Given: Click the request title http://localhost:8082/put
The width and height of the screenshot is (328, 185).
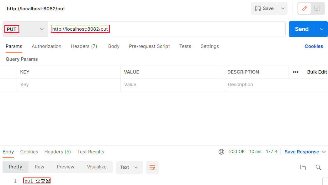Looking at the screenshot, I should coord(36,9).
